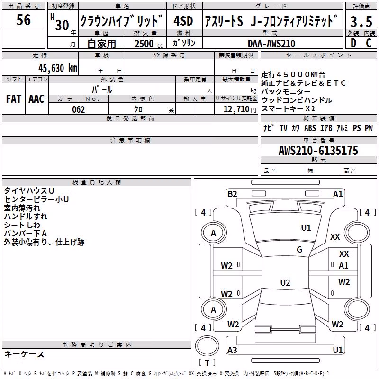The image size is (379, 379).
Task: Click the overall score 3.5
Action: [x=361, y=21]
